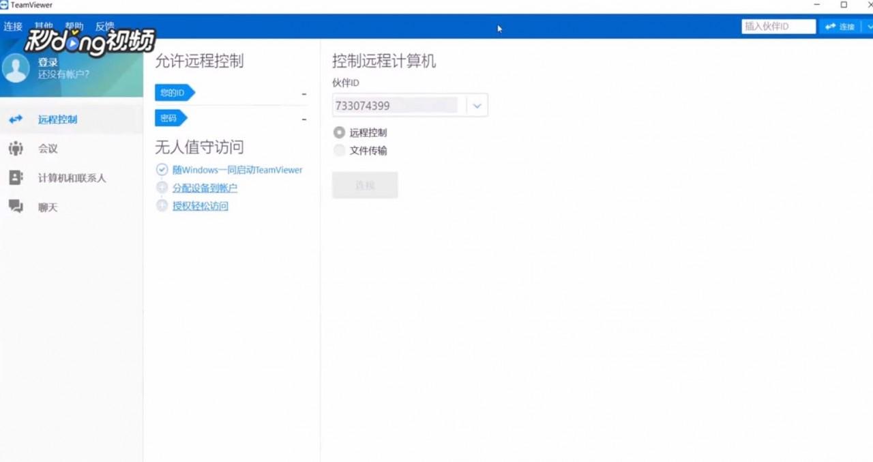Screen dimensions: 873x462
Task: Click the 插入伙伴ID input field
Action: click(778, 26)
